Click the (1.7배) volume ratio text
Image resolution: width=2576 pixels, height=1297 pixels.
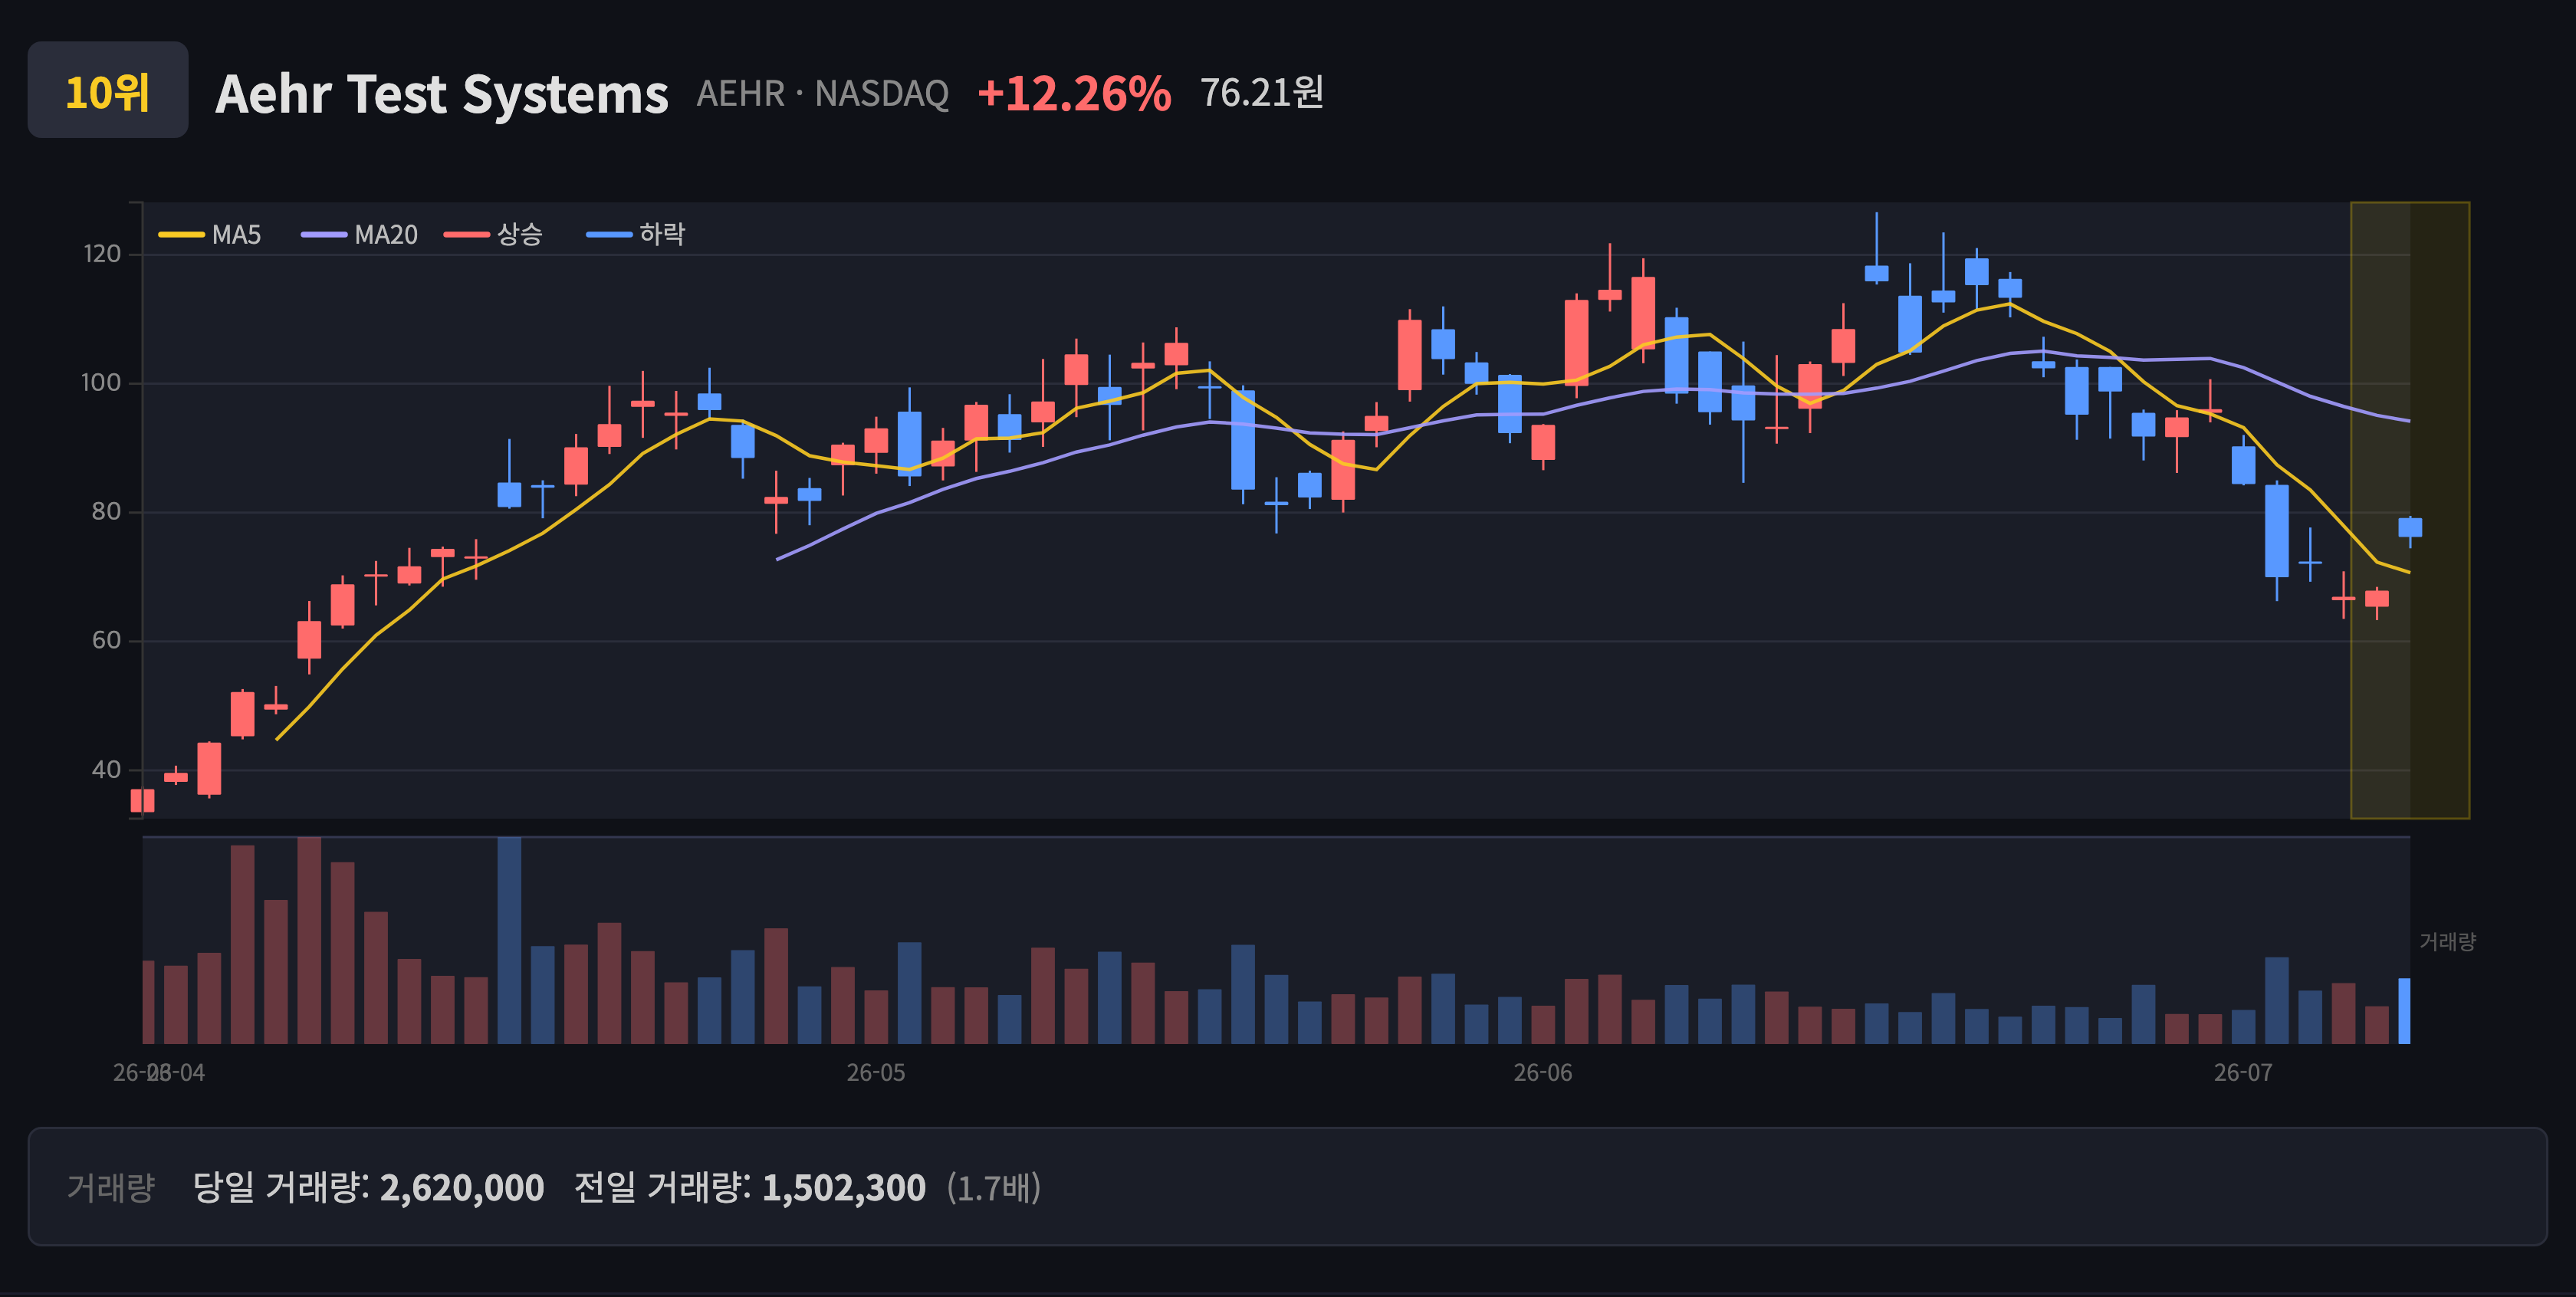[x=994, y=1188]
